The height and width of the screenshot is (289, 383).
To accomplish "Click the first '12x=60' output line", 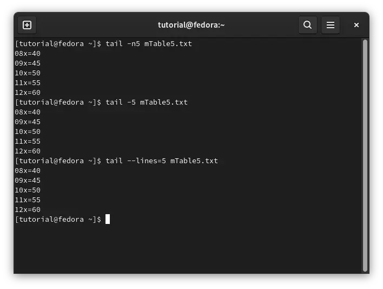I will click(x=28, y=93).
